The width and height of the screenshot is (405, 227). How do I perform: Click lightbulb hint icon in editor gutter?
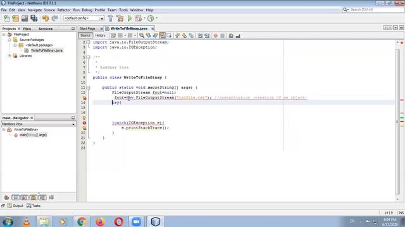(x=84, y=118)
